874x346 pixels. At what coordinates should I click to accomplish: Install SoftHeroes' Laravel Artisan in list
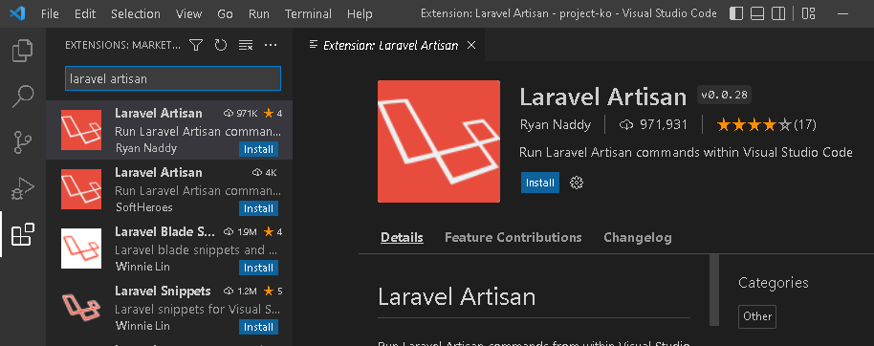(258, 208)
